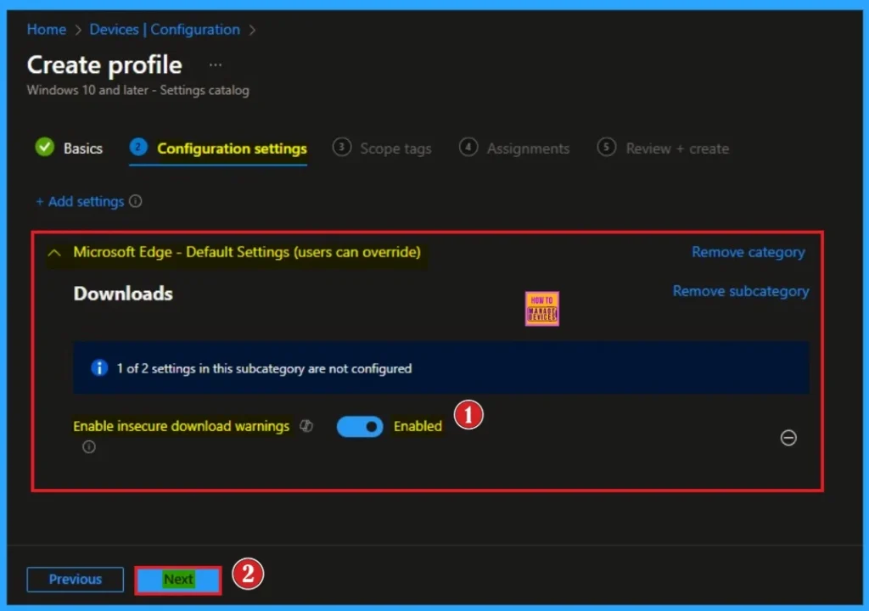Switch to the Assignments tab
This screenshot has width=869, height=611.
click(514, 149)
